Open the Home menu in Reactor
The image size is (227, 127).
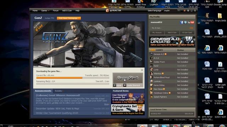35,11
